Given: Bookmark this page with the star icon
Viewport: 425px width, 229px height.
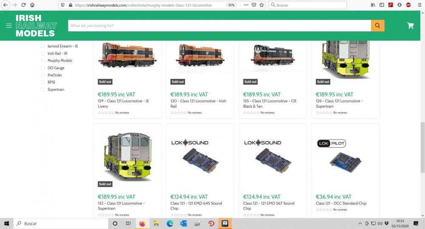Looking at the screenshot, I should coord(262,5).
